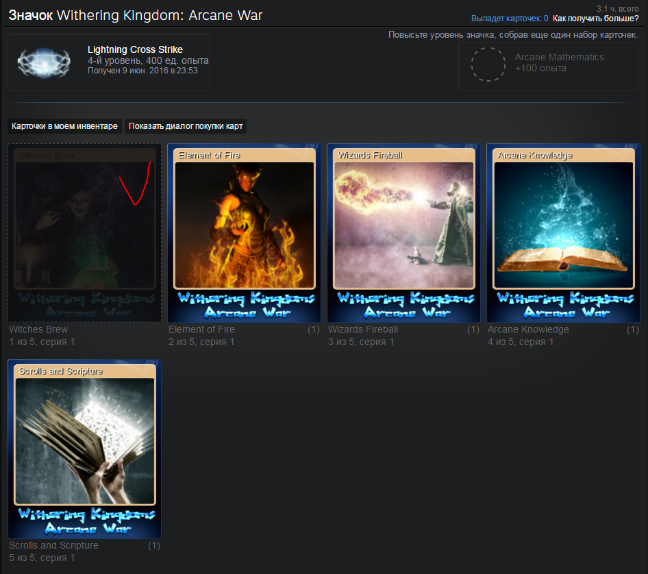Click count (1) next to Wizards Fireball
This screenshot has width=648, height=574.
click(473, 330)
